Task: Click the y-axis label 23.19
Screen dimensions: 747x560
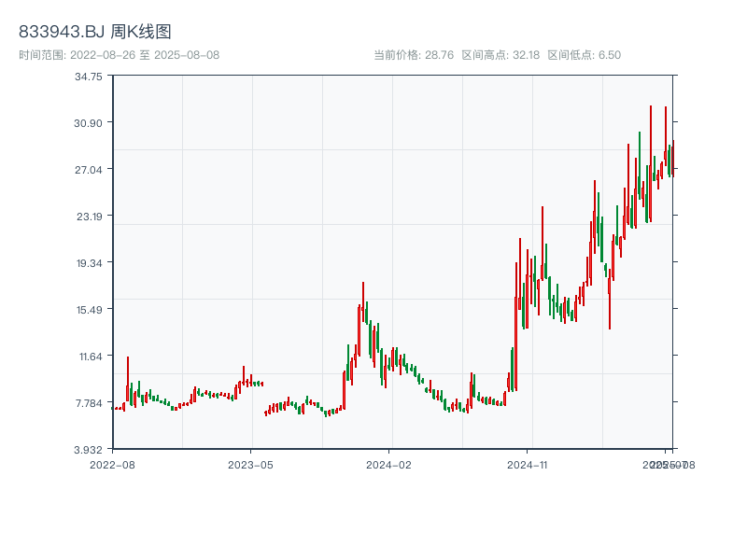Action: pos(89,217)
